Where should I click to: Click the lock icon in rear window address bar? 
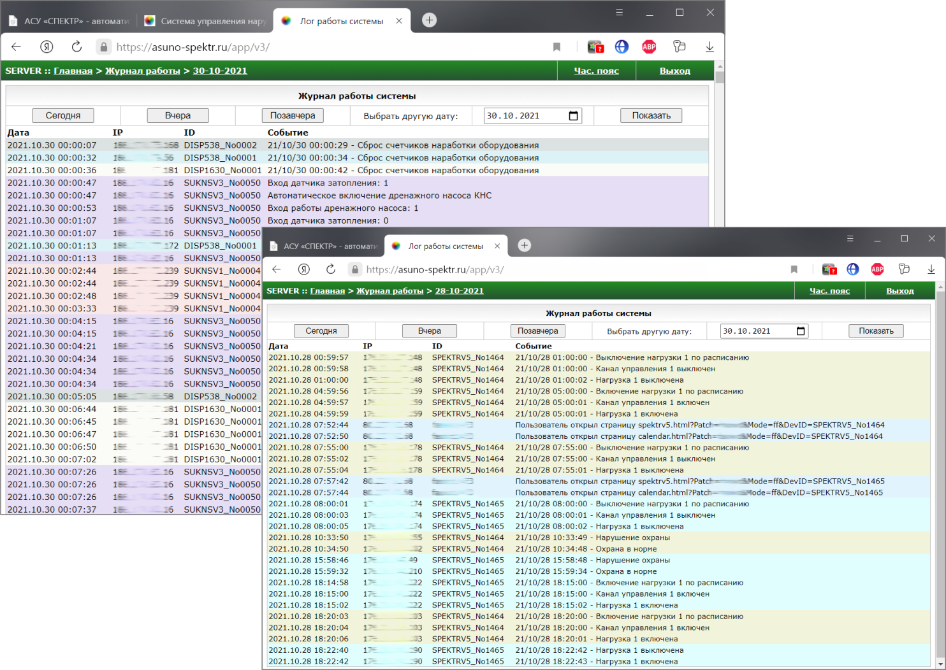(104, 46)
